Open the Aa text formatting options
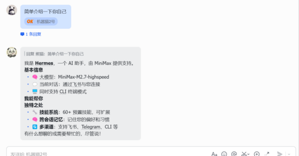Viewport: 299px width, 156px height. coord(214,154)
